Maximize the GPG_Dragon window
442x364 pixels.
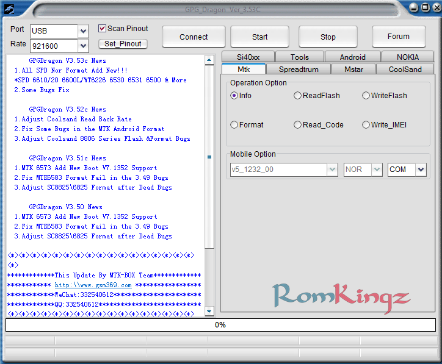[x=426, y=7]
